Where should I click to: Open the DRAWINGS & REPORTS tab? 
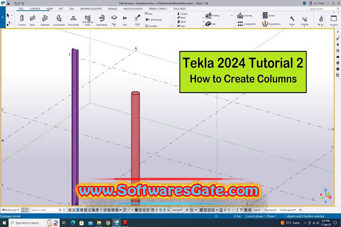pyautogui.click(x=91, y=9)
